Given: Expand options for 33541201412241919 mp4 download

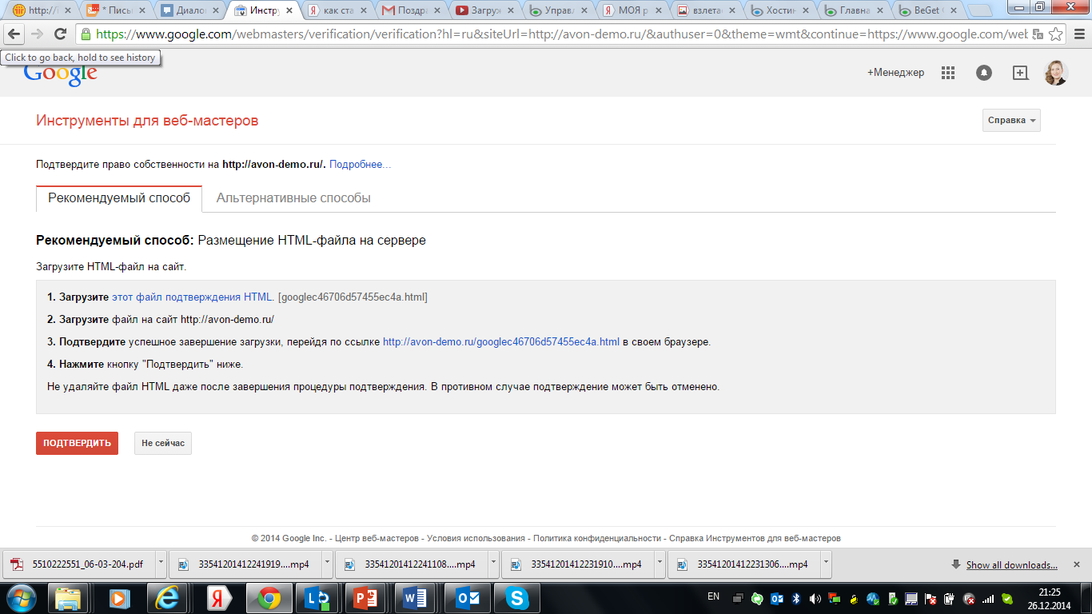Looking at the screenshot, I should click(x=327, y=564).
